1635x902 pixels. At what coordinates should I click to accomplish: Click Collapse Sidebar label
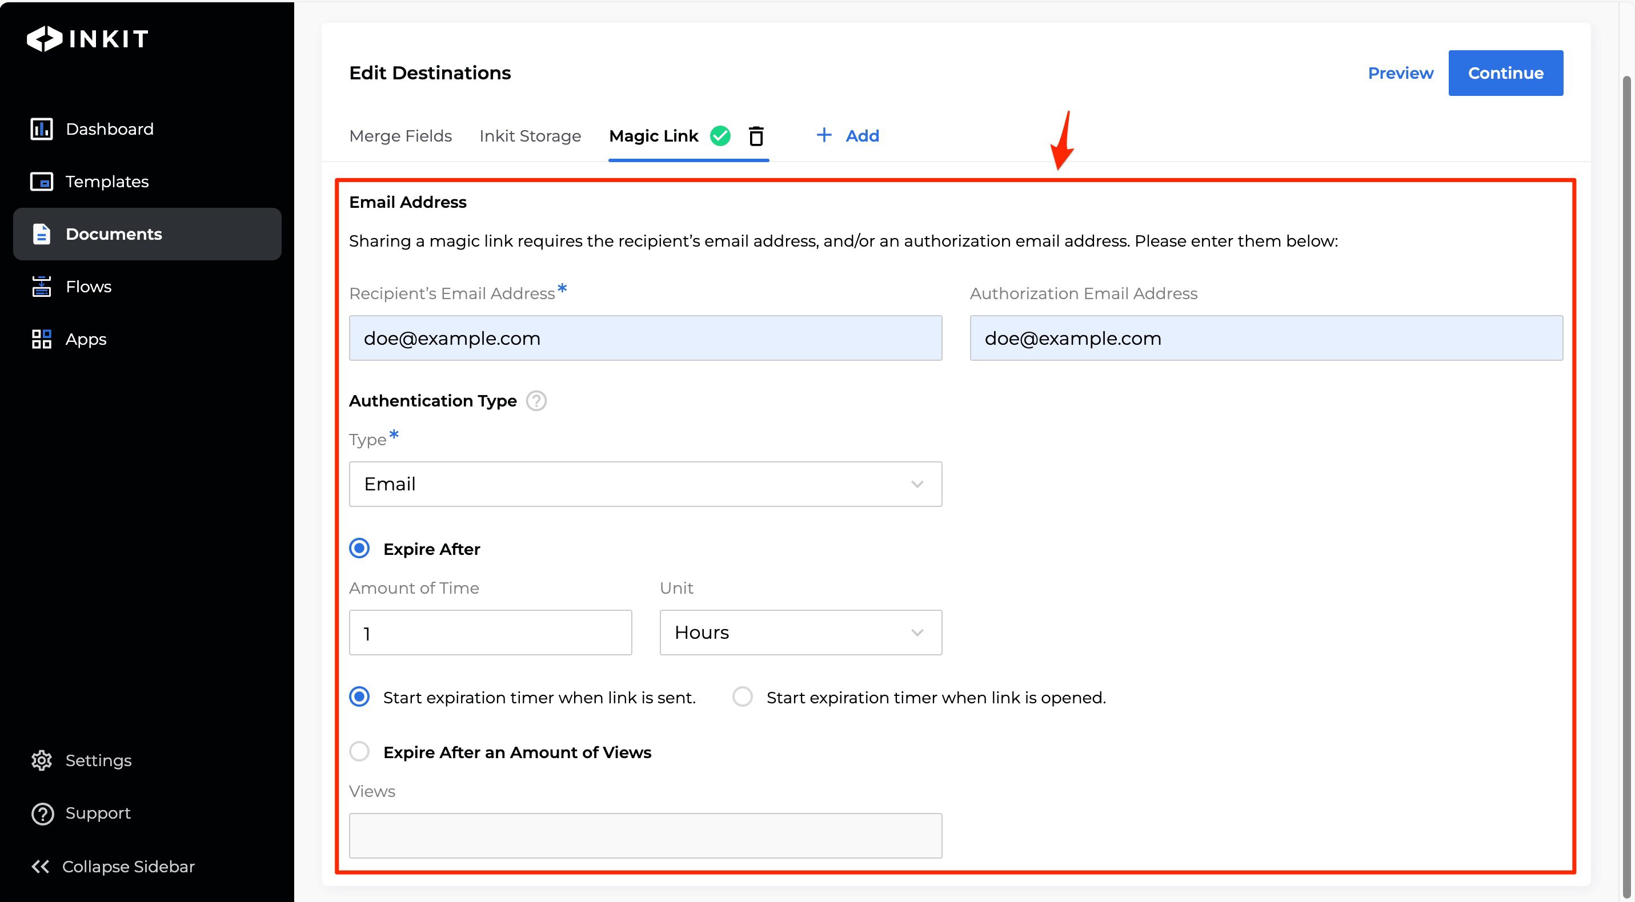(x=128, y=867)
